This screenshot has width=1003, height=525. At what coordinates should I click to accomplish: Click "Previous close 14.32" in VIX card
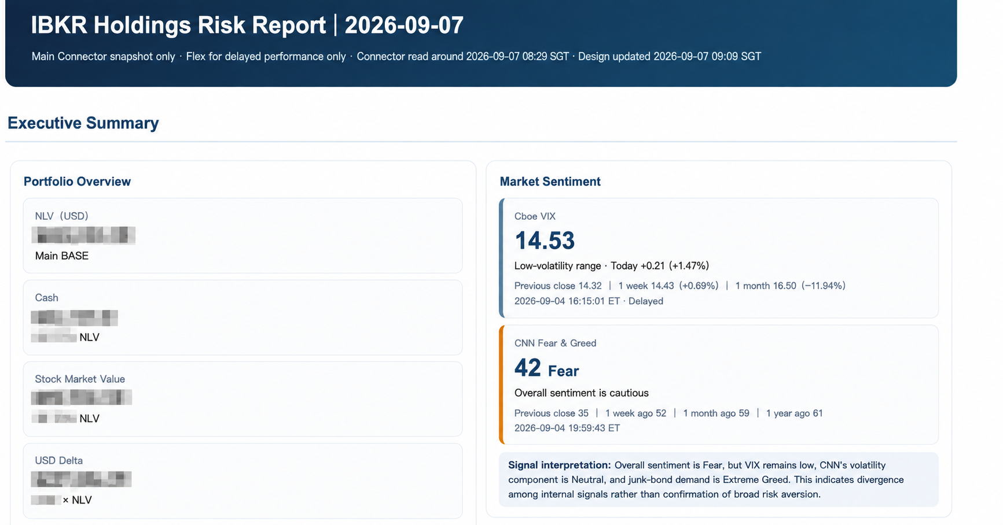[x=558, y=286]
